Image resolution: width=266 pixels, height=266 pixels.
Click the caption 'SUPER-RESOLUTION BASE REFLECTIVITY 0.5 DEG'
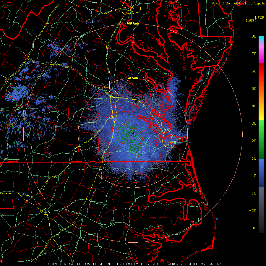(x=105, y=264)
